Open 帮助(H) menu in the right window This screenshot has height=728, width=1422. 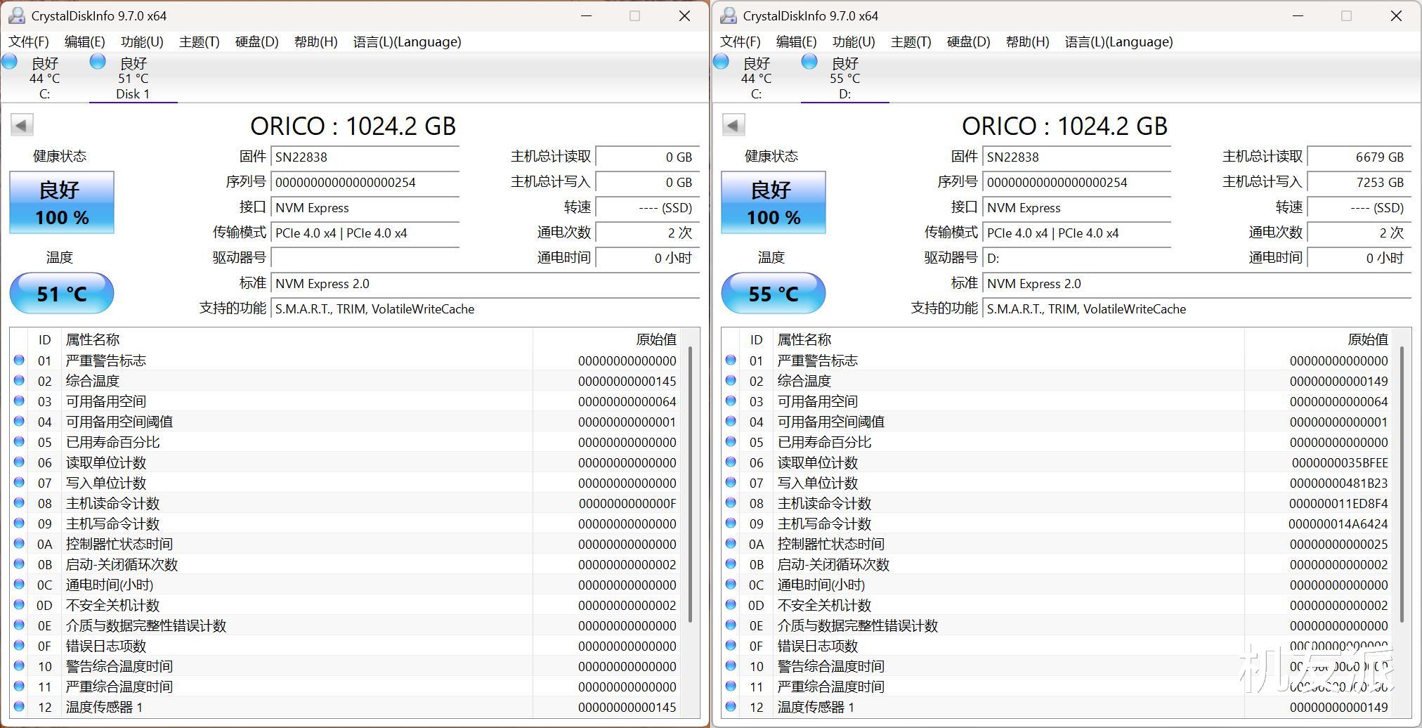click(1028, 41)
